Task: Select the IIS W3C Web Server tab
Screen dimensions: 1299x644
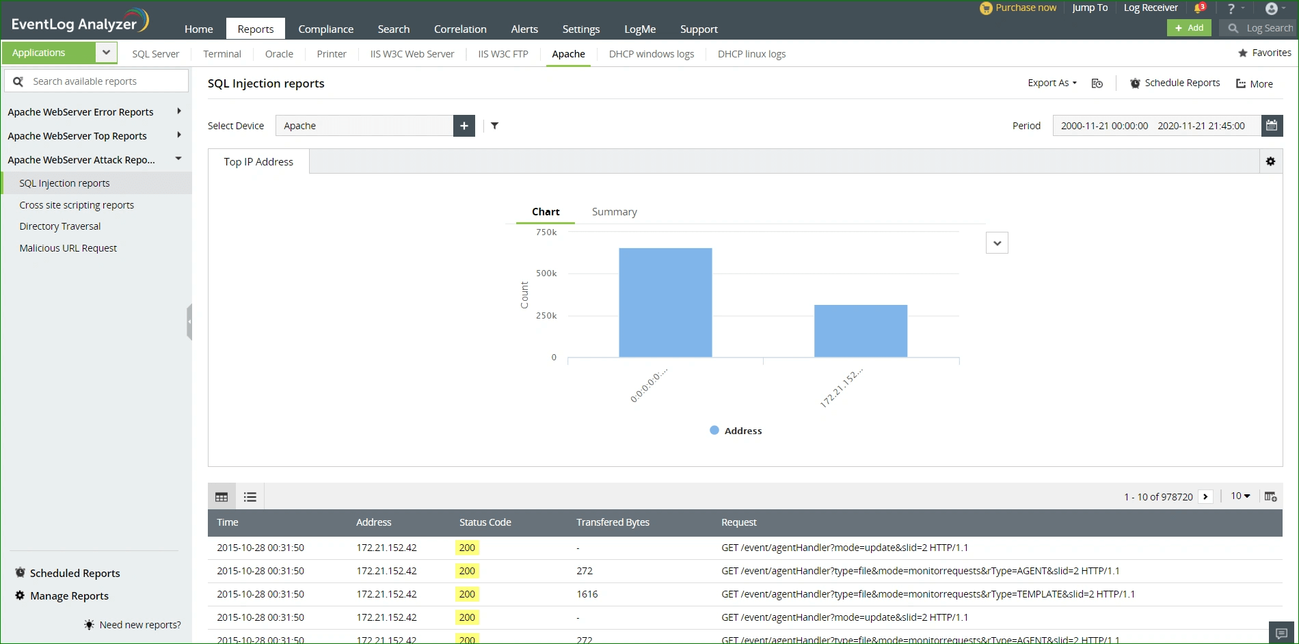Action: [412, 54]
